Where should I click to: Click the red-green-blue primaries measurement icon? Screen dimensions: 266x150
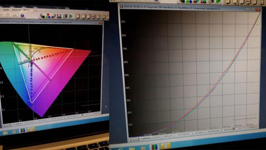(48, 16)
